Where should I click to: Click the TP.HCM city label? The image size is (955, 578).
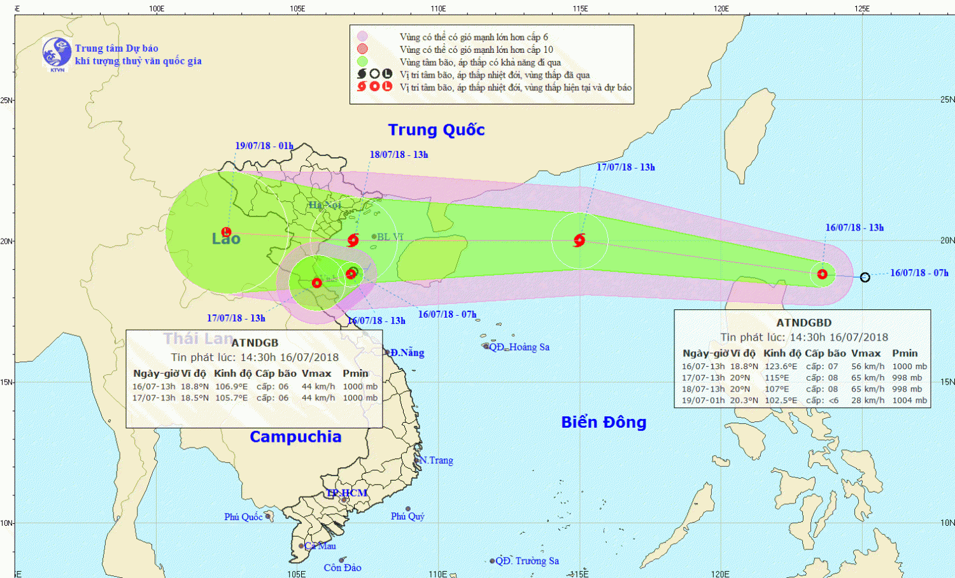point(347,493)
